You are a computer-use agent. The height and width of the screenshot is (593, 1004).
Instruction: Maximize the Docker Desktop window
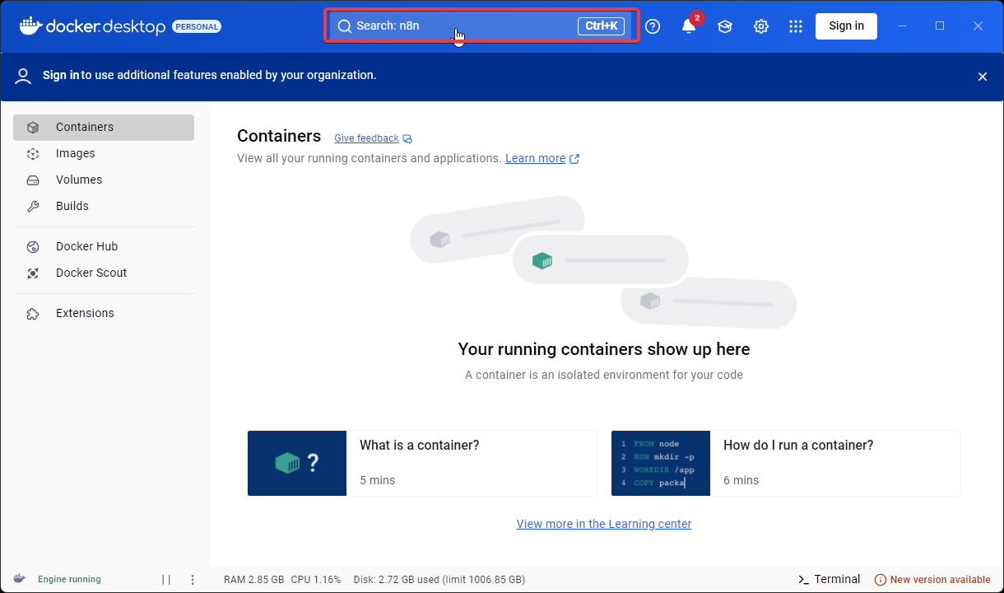[940, 26]
